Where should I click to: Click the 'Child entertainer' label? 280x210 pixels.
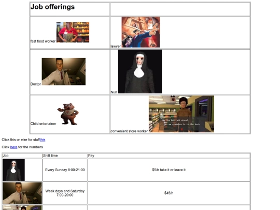click(x=43, y=123)
